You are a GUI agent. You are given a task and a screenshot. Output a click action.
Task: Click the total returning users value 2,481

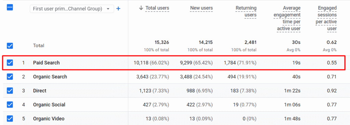pyautogui.click(x=250, y=42)
